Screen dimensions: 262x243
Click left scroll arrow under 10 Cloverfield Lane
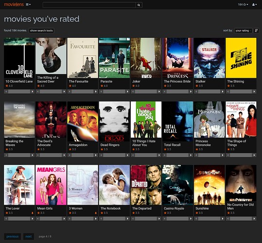[x=6, y=91]
